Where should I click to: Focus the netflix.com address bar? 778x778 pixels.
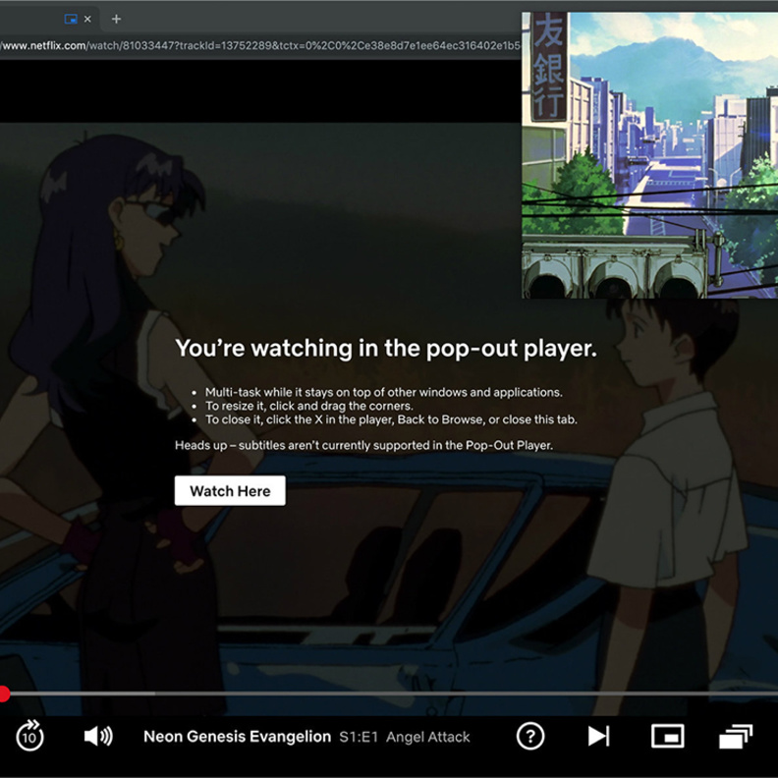pyautogui.click(x=260, y=45)
